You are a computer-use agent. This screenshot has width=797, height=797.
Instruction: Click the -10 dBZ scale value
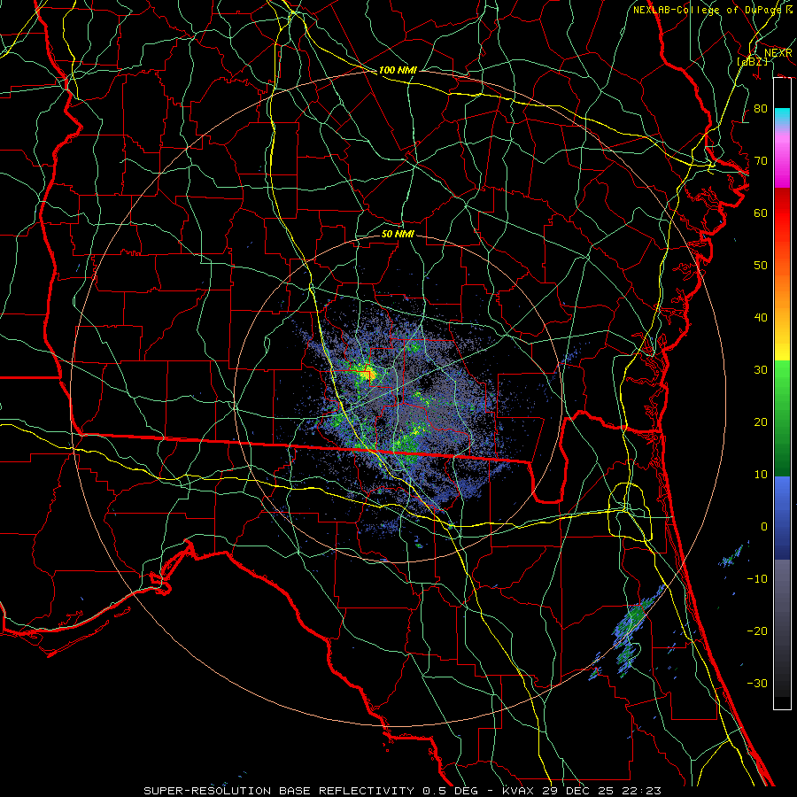(757, 579)
